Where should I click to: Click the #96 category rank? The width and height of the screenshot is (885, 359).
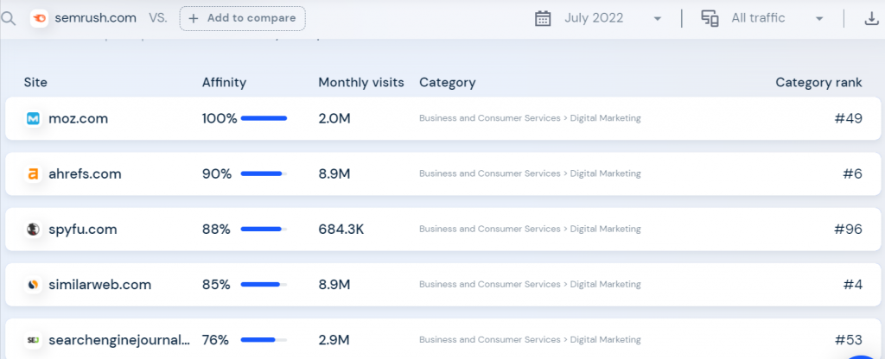pyautogui.click(x=849, y=230)
